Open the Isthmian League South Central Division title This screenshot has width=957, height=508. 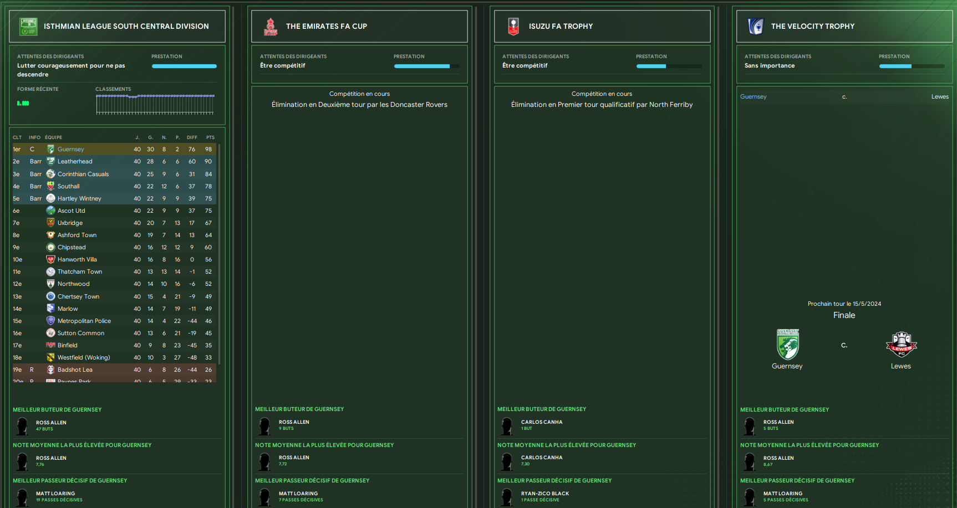coord(126,26)
